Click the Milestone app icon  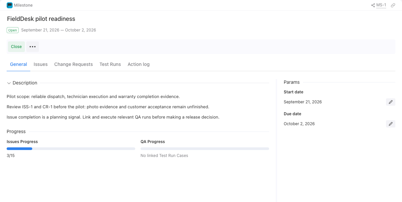pos(10,5)
